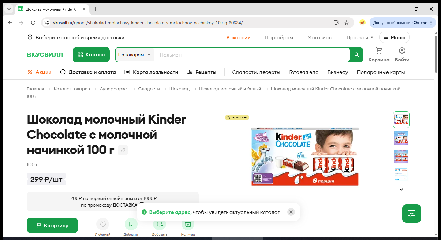Copy product link icon beside the title

(x=123, y=150)
